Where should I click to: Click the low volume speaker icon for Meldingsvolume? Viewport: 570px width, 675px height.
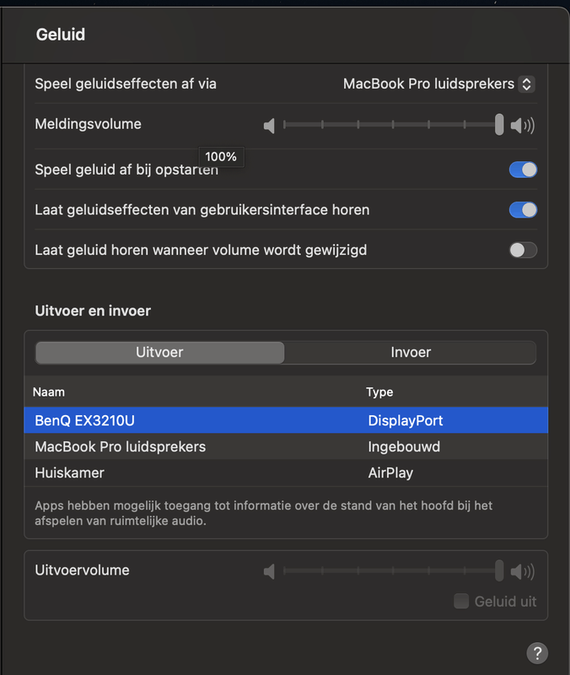(x=269, y=127)
